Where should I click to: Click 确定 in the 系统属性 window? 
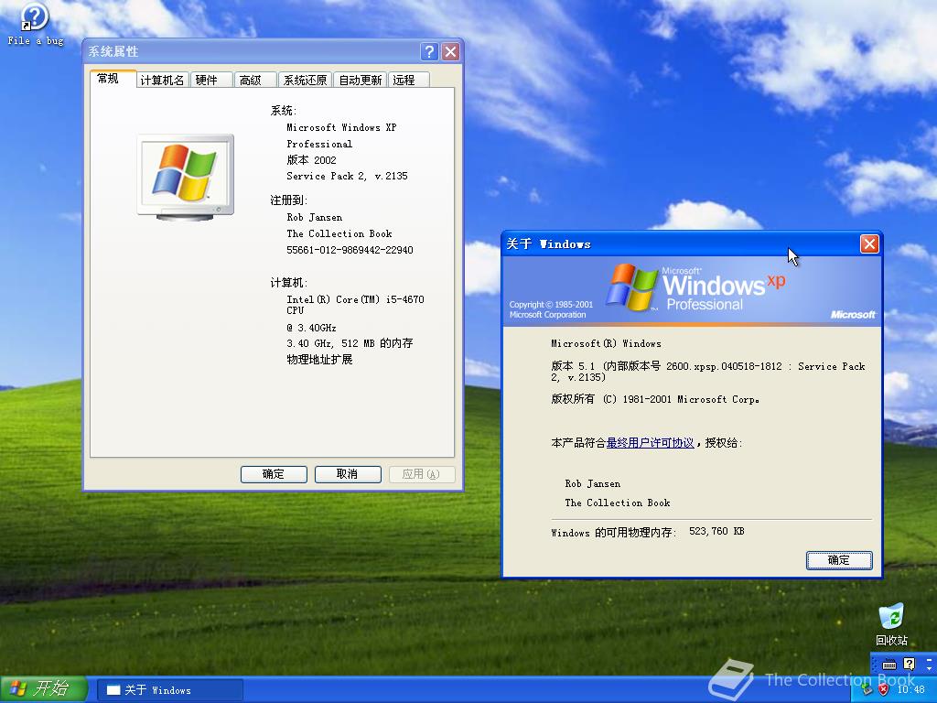pyautogui.click(x=274, y=474)
